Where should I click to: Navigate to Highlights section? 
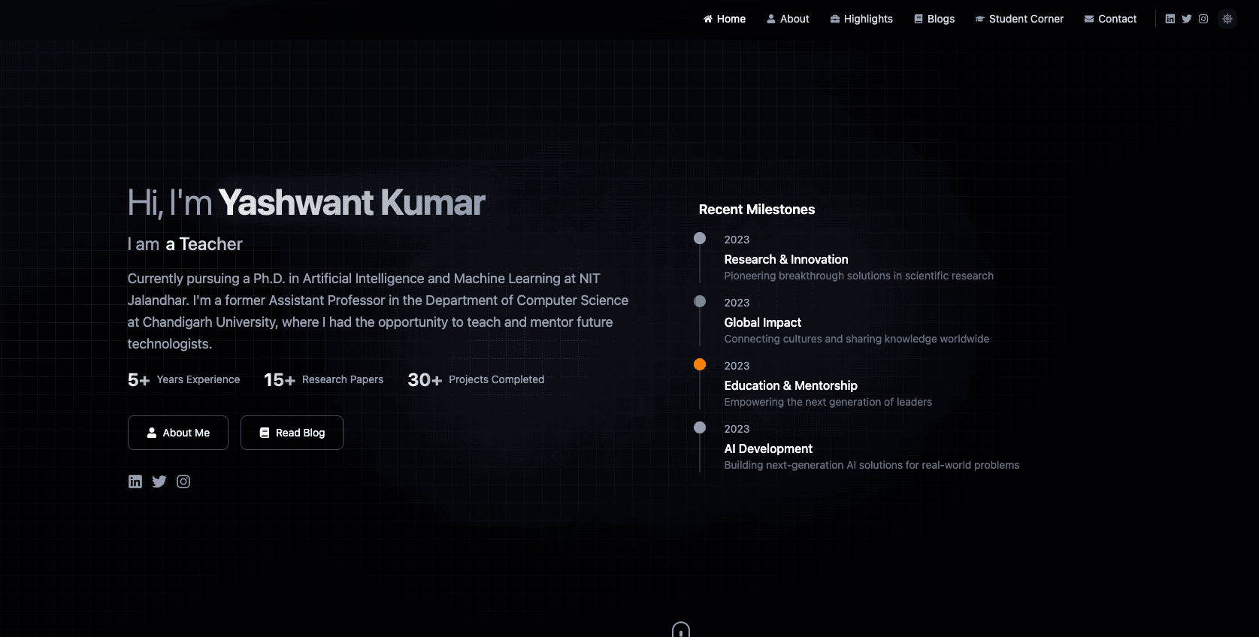coord(861,19)
